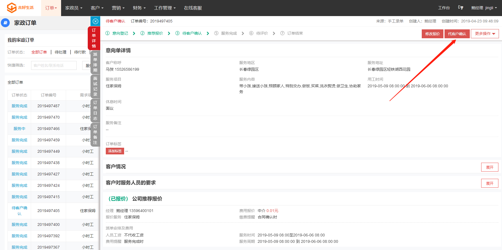The width and height of the screenshot is (502, 250).
Task: Click order number 2019497427 cell
Action: pyautogui.click(x=49, y=174)
